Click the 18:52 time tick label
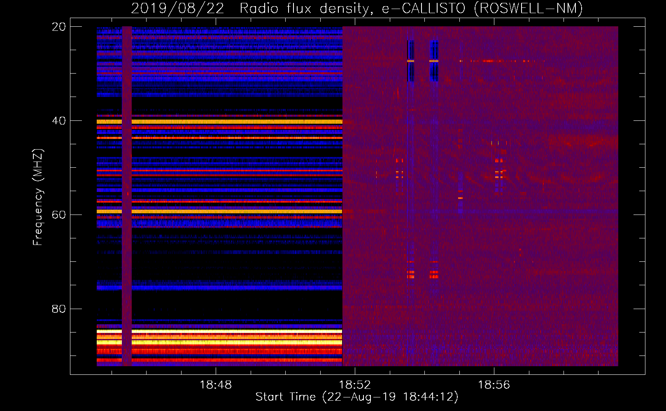This screenshot has height=411, width=666. coord(355,385)
